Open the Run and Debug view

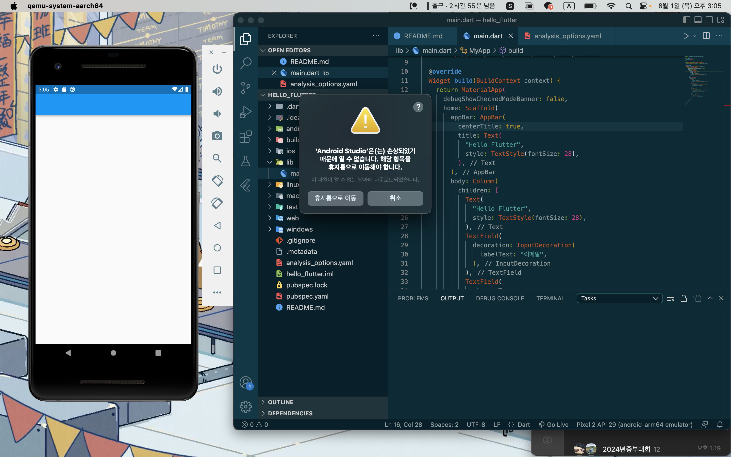click(x=246, y=112)
